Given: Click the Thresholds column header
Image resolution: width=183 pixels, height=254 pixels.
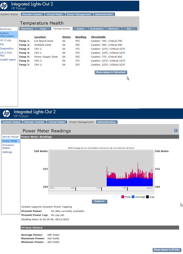Looking at the screenshot, I should (x=98, y=37).
